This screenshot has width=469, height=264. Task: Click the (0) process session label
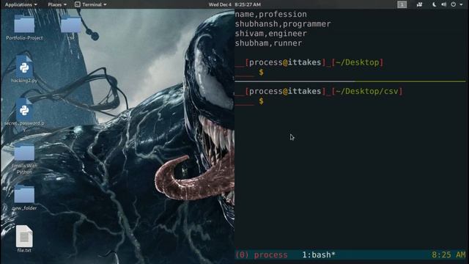point(262,254)
